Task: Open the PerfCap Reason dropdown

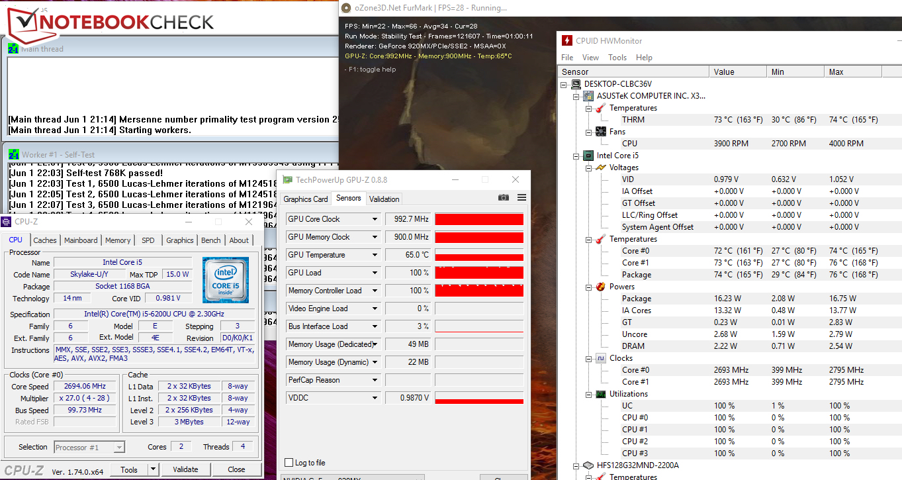Action: pyautogui.click(x=375, y=380)
